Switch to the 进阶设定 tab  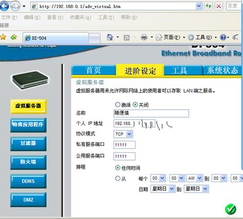click(140, 70)
